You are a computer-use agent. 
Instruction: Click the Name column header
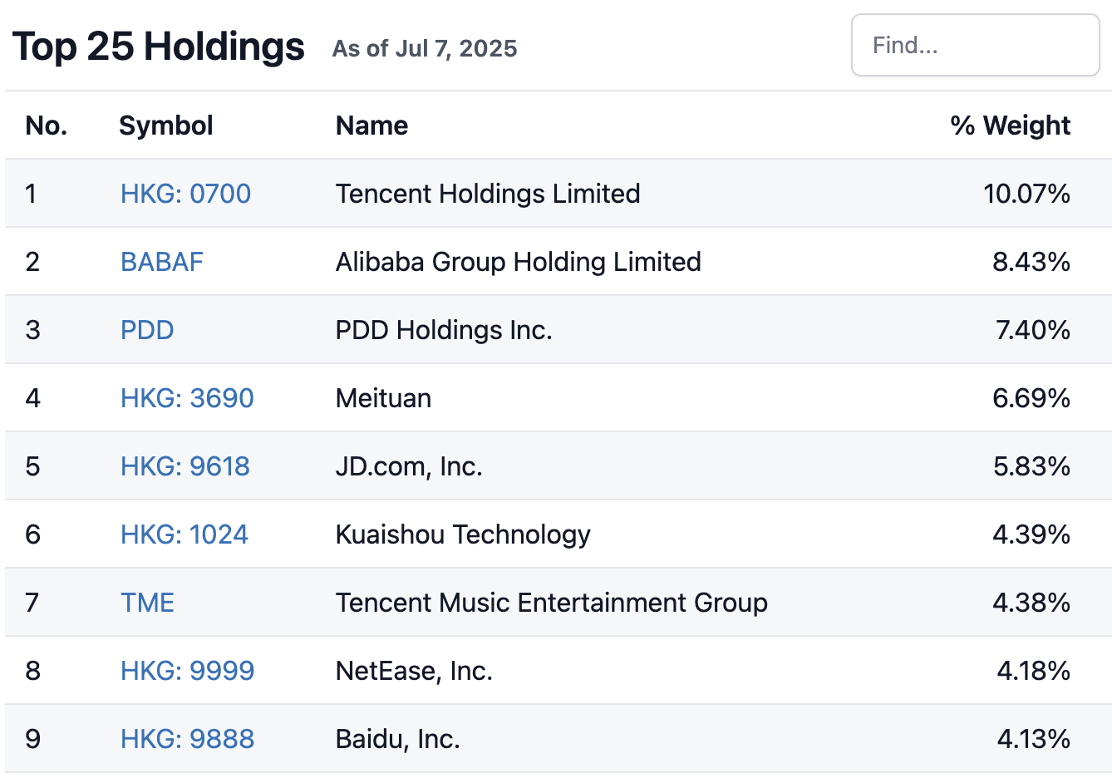pos(371,126)
